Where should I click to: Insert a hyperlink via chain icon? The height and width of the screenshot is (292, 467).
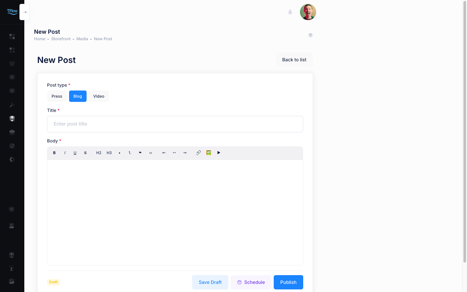(198, 153)
